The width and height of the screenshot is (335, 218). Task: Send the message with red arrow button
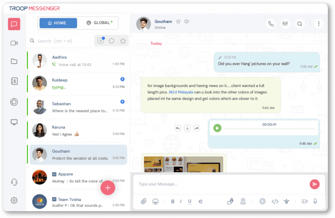tap(314, 184)
